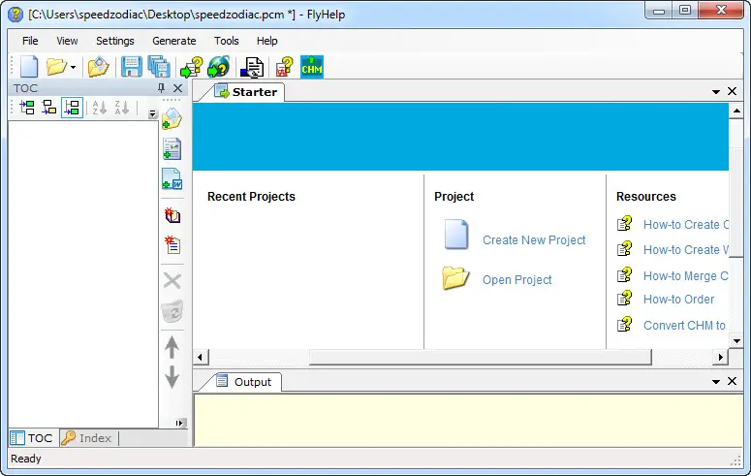Viewport: 751px width, 476px height.
Task: Open the Settings menu
Action: pos(115,41)
